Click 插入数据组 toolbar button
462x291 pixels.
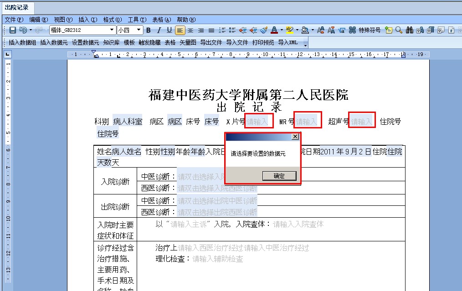(22, 43)
